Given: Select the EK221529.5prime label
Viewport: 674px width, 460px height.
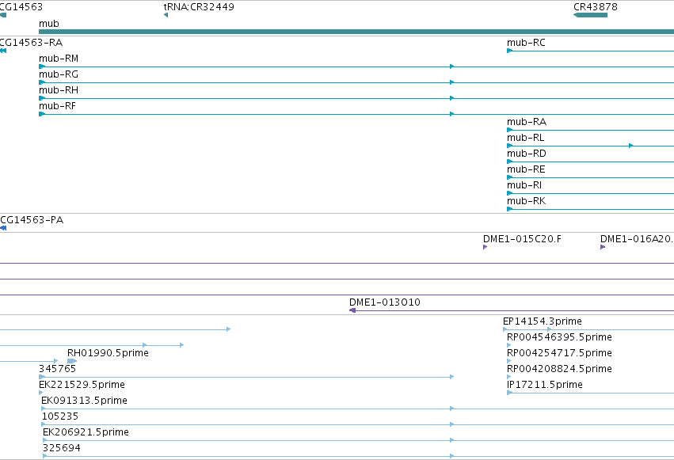Looking at the screenshot, I should coord(82,385).
